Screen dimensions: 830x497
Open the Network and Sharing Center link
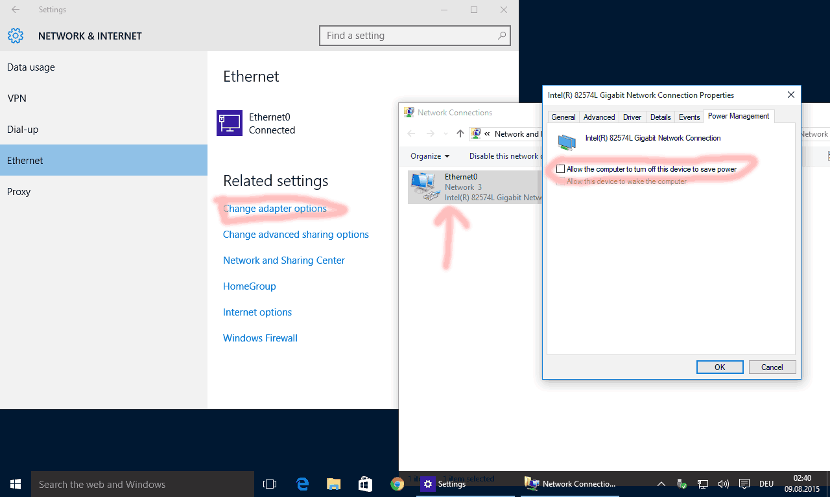[284, 260]
